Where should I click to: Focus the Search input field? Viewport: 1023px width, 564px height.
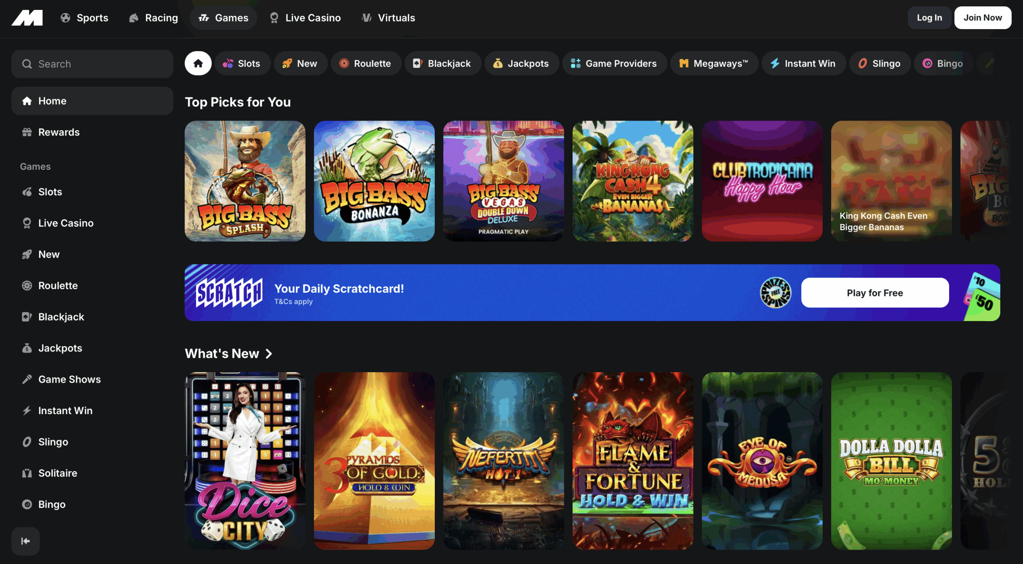[x=92, y=64]
